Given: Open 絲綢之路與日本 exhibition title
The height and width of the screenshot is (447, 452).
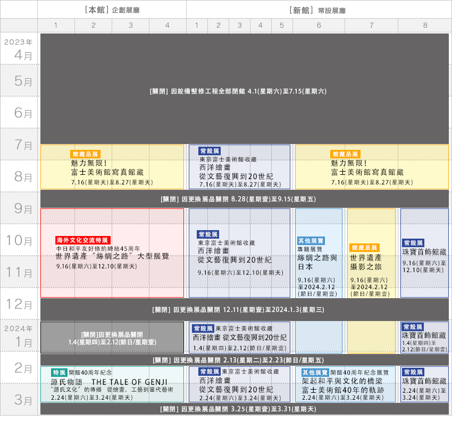Looking at the screenshot, I should [317, 262].
